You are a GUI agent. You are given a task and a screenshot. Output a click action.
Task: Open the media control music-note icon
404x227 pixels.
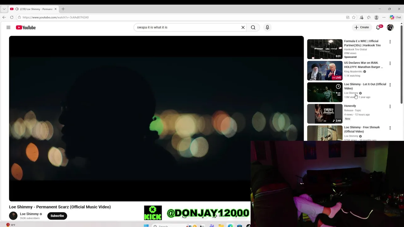[361, 17]
